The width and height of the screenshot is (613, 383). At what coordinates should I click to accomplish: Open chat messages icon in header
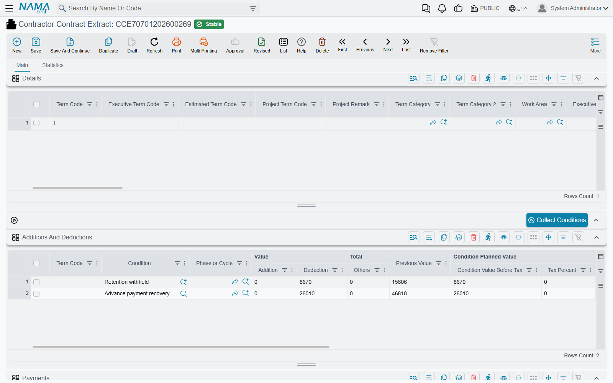coord(426,8)
